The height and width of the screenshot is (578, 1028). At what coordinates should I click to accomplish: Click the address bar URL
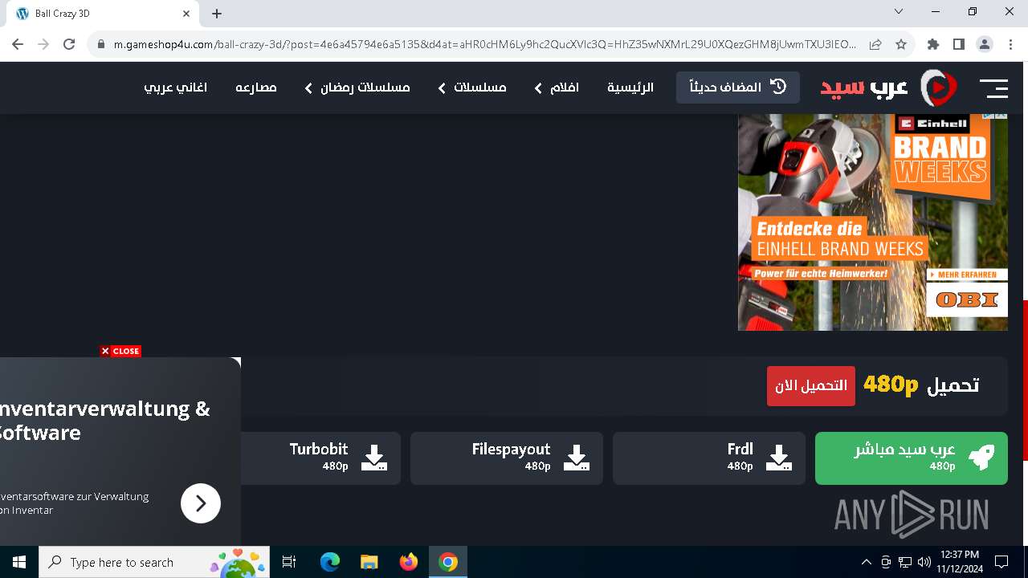pos(485,45)
